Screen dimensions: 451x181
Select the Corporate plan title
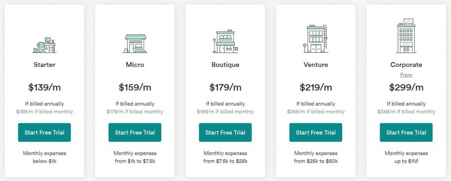[x=406, y=65]
